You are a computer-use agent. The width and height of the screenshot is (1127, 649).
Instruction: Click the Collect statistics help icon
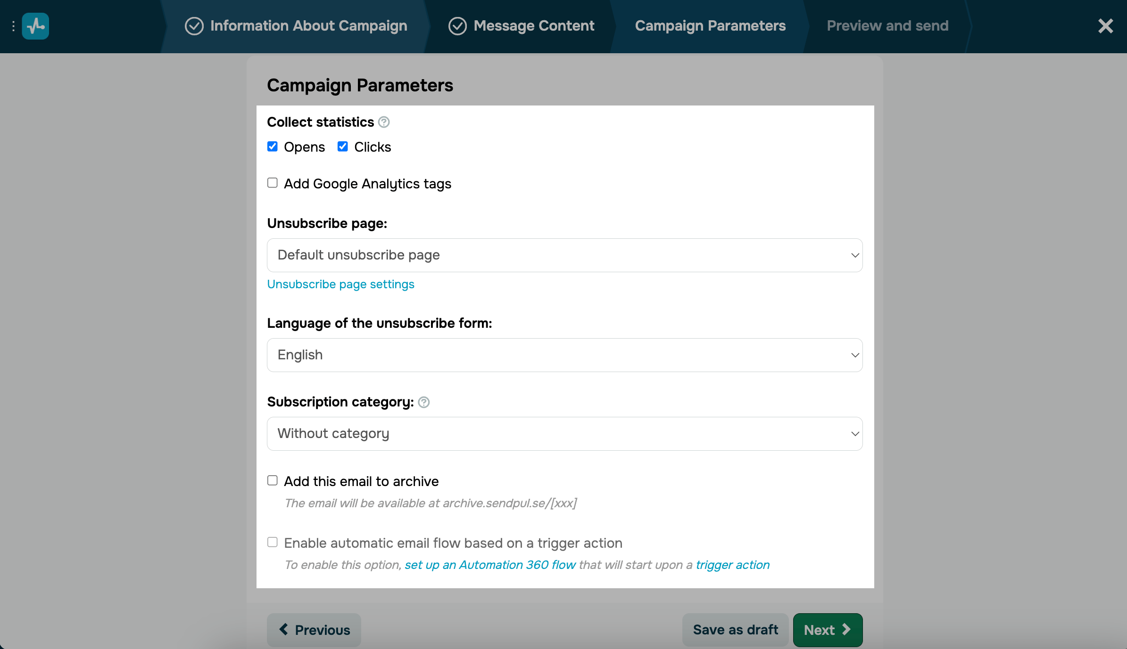(384, 122)
